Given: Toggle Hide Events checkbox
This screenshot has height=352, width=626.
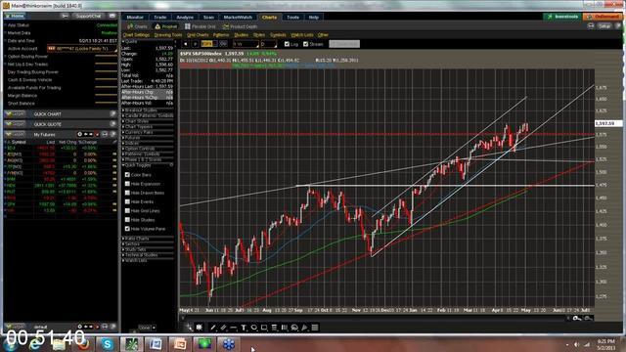Looking at the screenshot, I should [127, 201].
